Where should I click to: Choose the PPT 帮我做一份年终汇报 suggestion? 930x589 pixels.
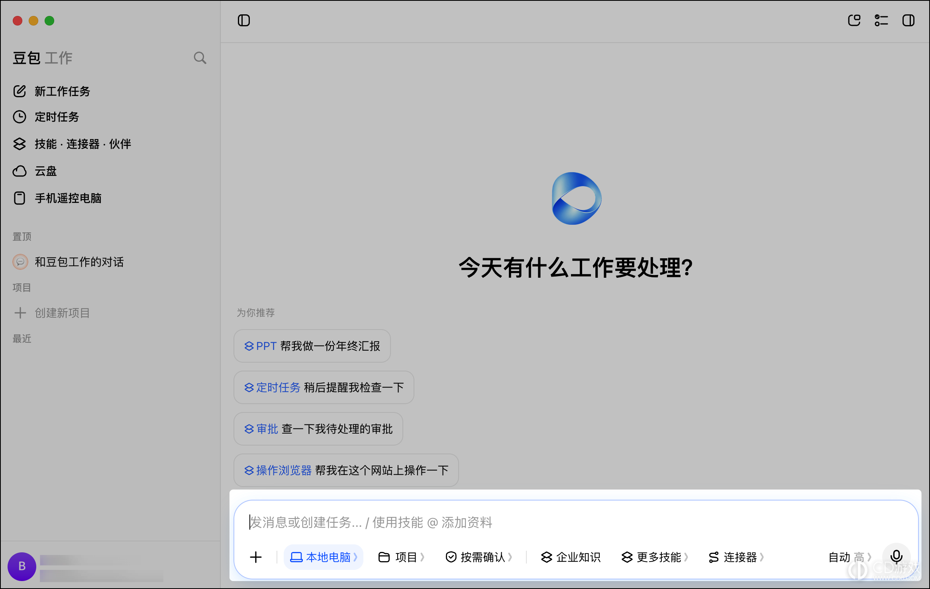312,346
